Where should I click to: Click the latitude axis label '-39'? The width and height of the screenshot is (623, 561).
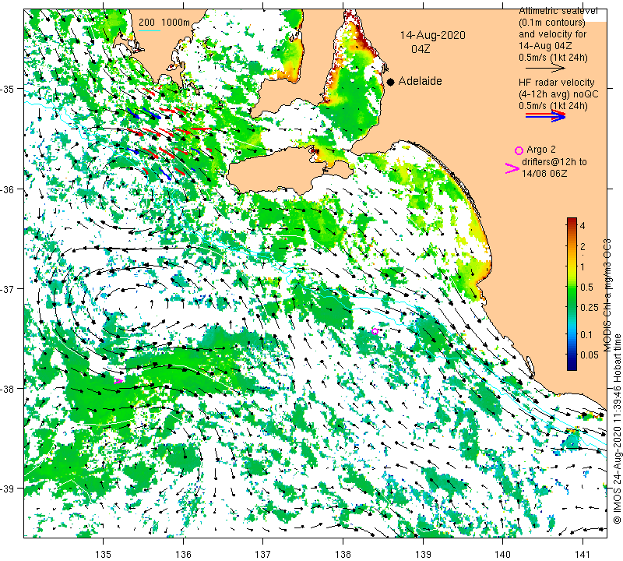pyautogui.click(x=8, y=489)
